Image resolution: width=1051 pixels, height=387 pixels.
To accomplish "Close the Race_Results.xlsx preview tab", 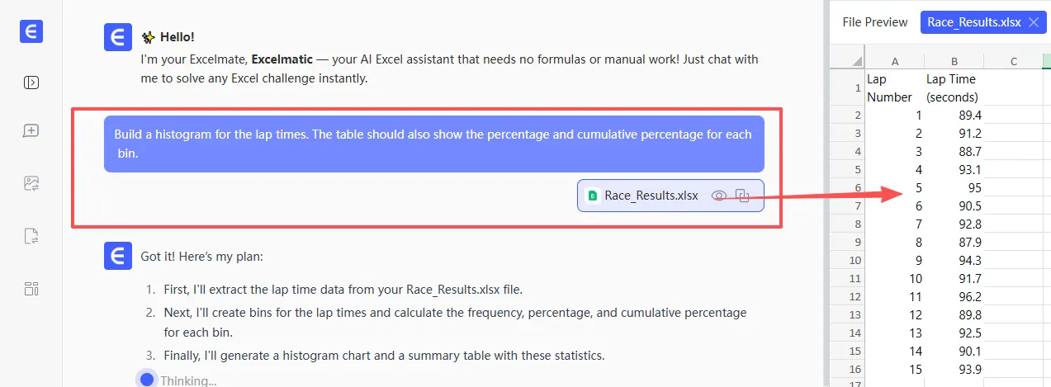I will (x=1033, y=22).
